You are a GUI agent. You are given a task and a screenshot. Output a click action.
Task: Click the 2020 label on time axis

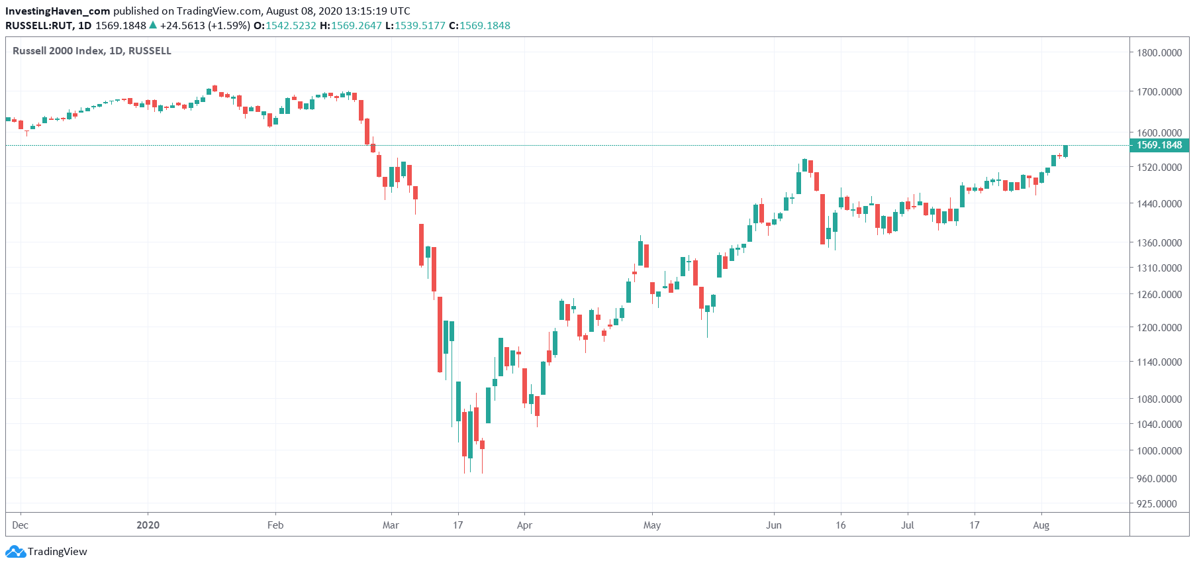[x=148, y=525]
